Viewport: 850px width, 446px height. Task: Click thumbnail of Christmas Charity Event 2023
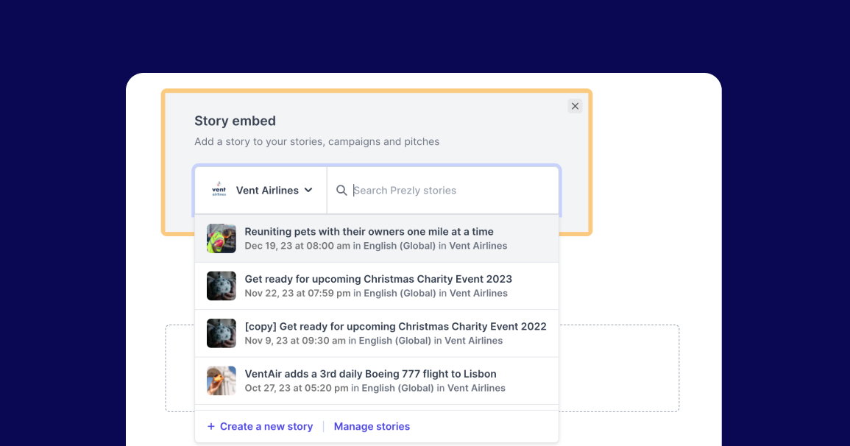coord(222,286)
